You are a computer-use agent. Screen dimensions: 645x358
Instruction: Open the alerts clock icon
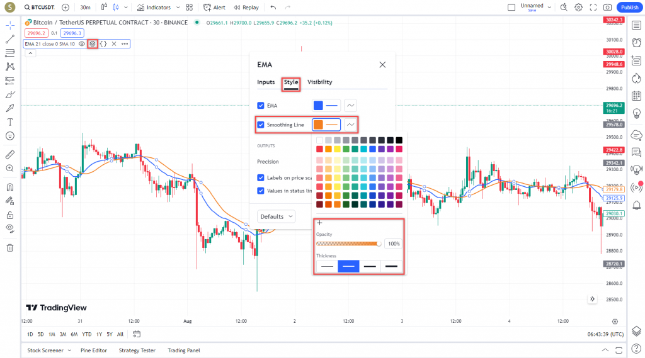pyautogui.click(x=636, y=42)
